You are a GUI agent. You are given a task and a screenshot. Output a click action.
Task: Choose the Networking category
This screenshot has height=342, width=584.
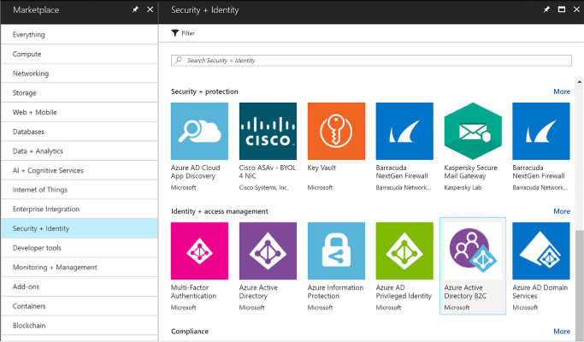point(80,74)
